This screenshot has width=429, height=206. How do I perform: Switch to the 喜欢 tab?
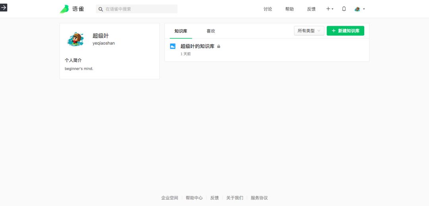pos(211,31)
